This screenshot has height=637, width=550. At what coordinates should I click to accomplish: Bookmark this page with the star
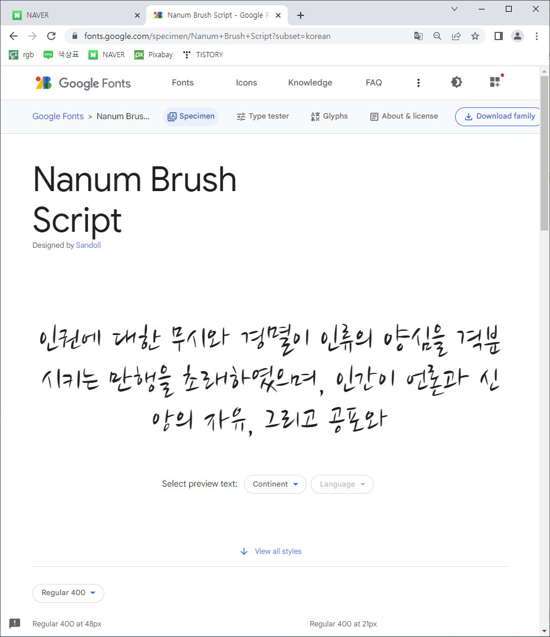(x=475, y=36)
